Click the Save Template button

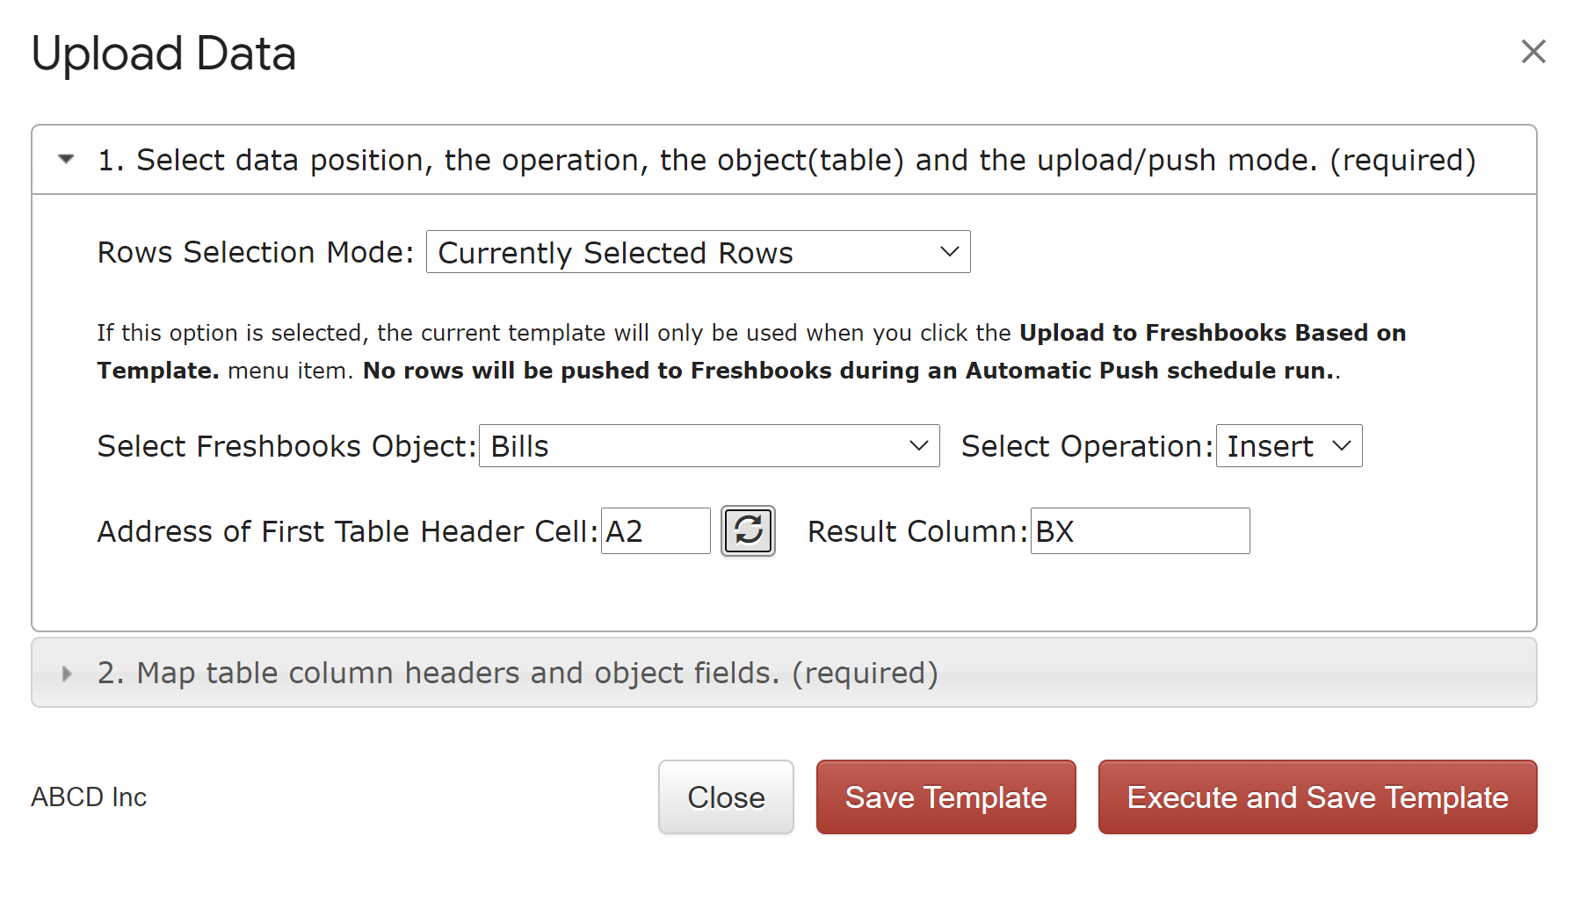click(x=945, y=797)
